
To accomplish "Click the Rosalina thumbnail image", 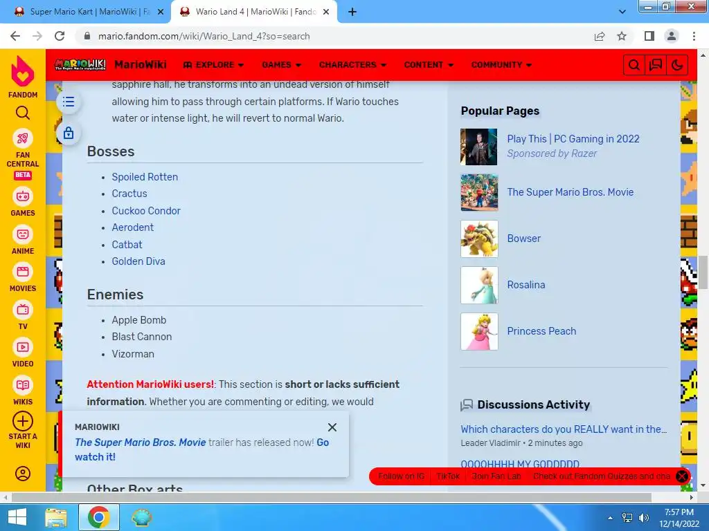I will coord(479,285).
